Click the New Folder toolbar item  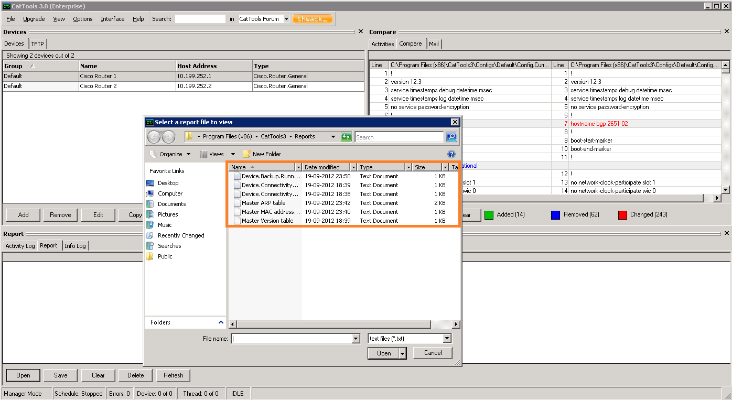coord(262,154)
